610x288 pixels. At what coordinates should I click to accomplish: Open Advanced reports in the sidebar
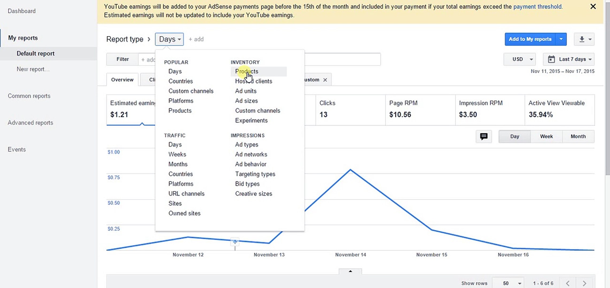point(30,123)
